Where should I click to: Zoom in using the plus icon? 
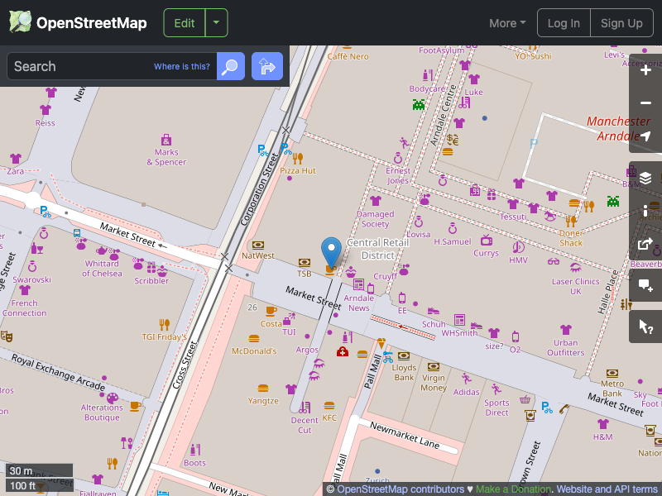coord(645,70)
